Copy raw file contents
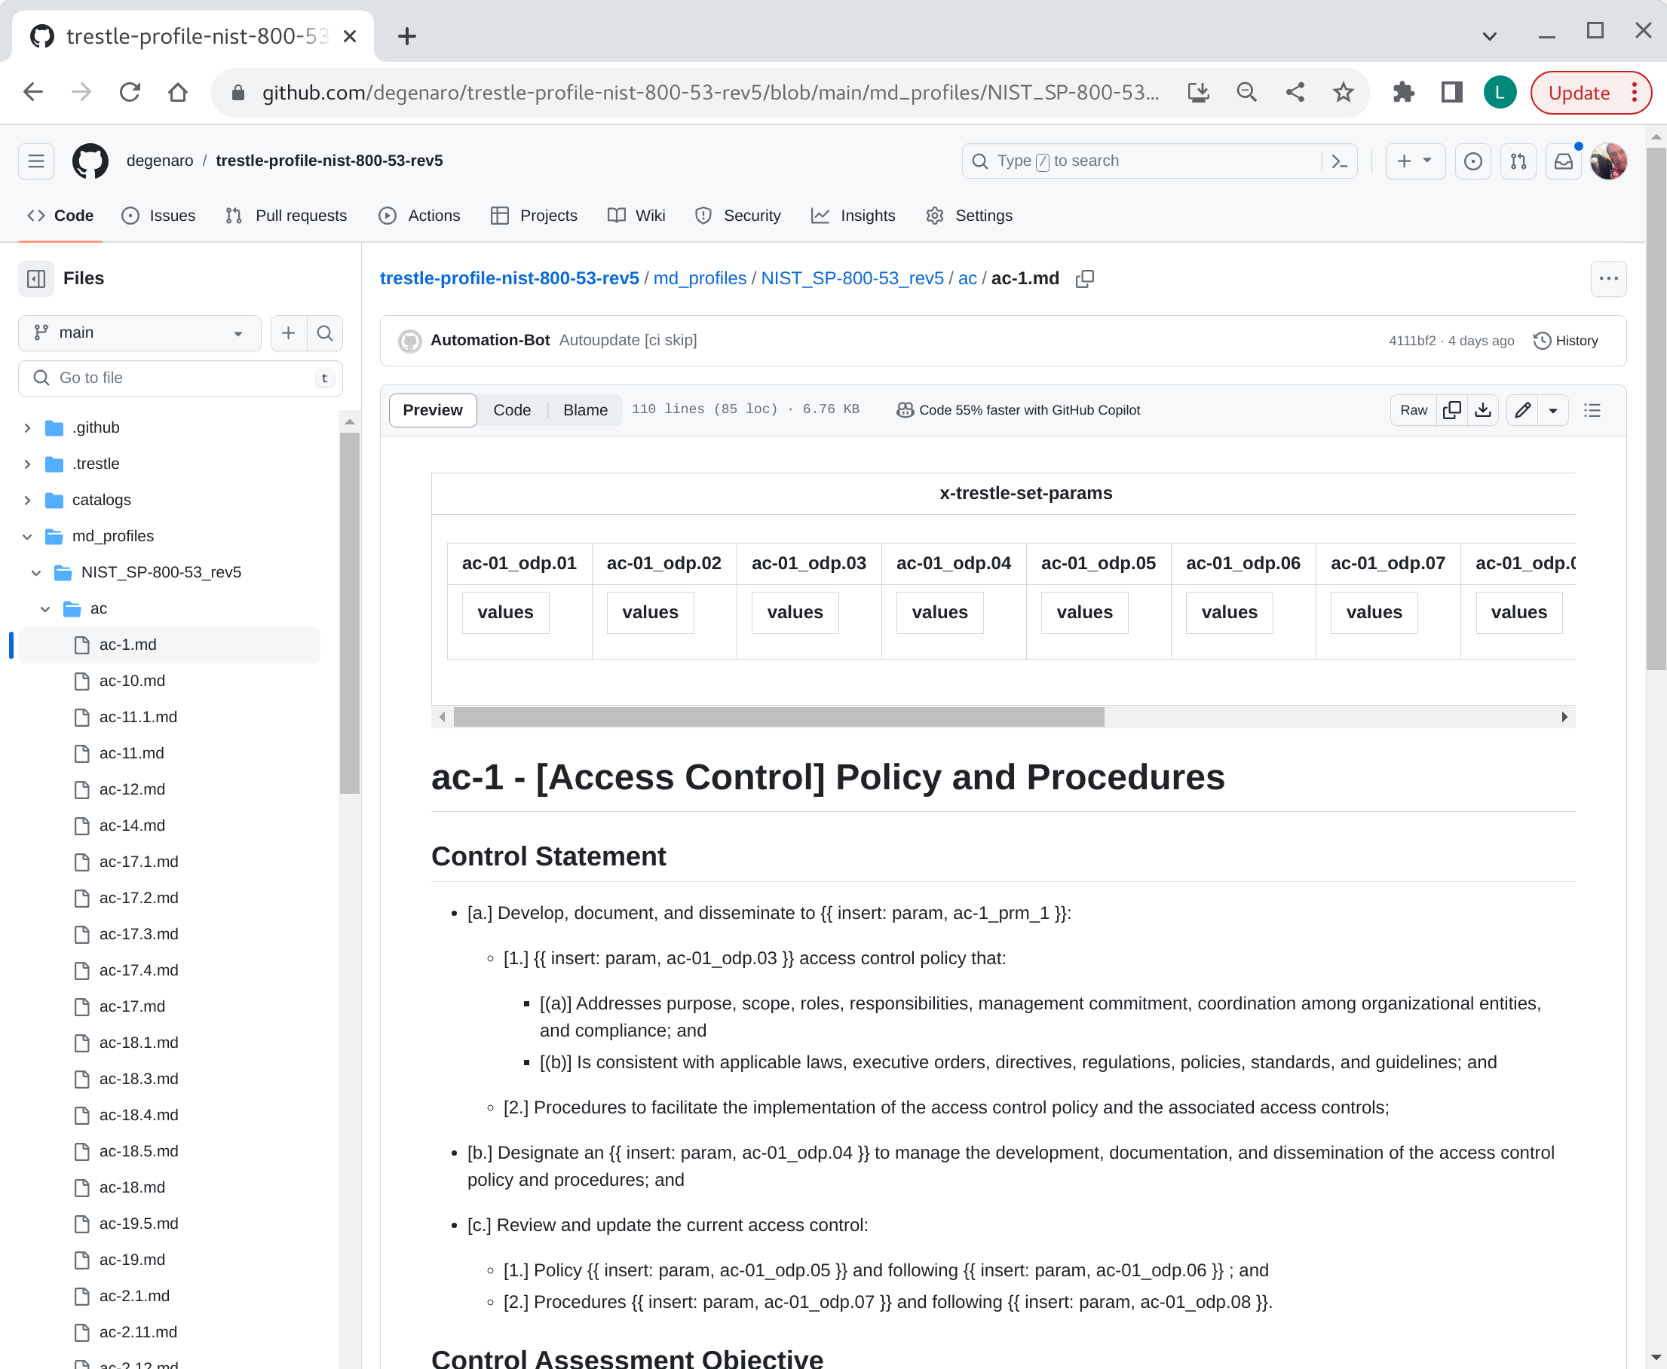The height and width of the screenshot is (1369, 1667). (1451, 410)
